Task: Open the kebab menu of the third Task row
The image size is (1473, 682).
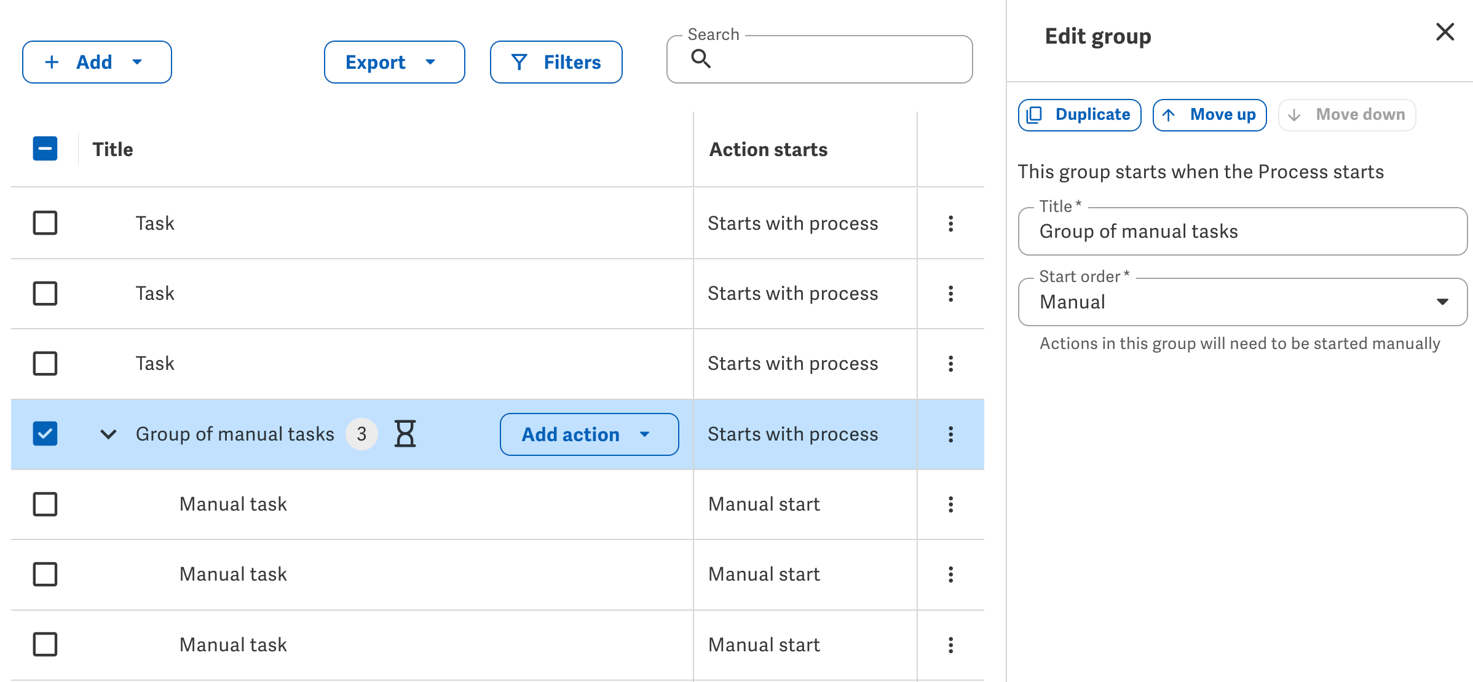Action: (951, 364)
